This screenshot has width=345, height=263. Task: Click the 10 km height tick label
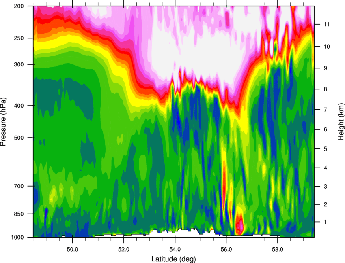coord(327,47)
